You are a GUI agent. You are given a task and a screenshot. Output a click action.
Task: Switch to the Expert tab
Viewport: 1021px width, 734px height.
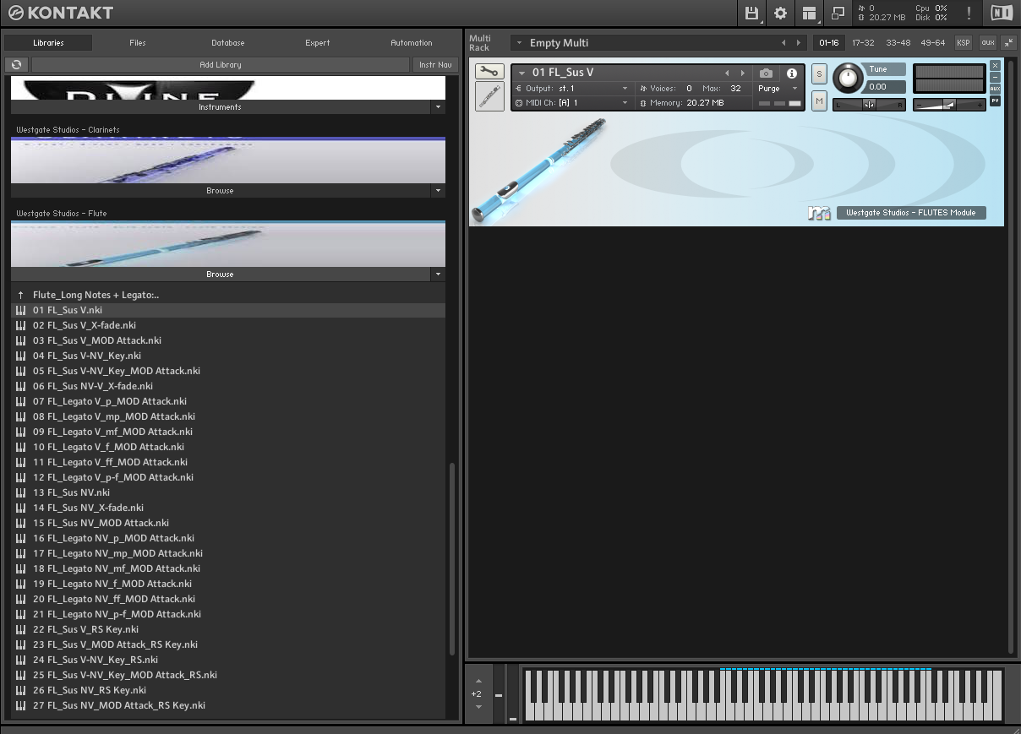318,43
